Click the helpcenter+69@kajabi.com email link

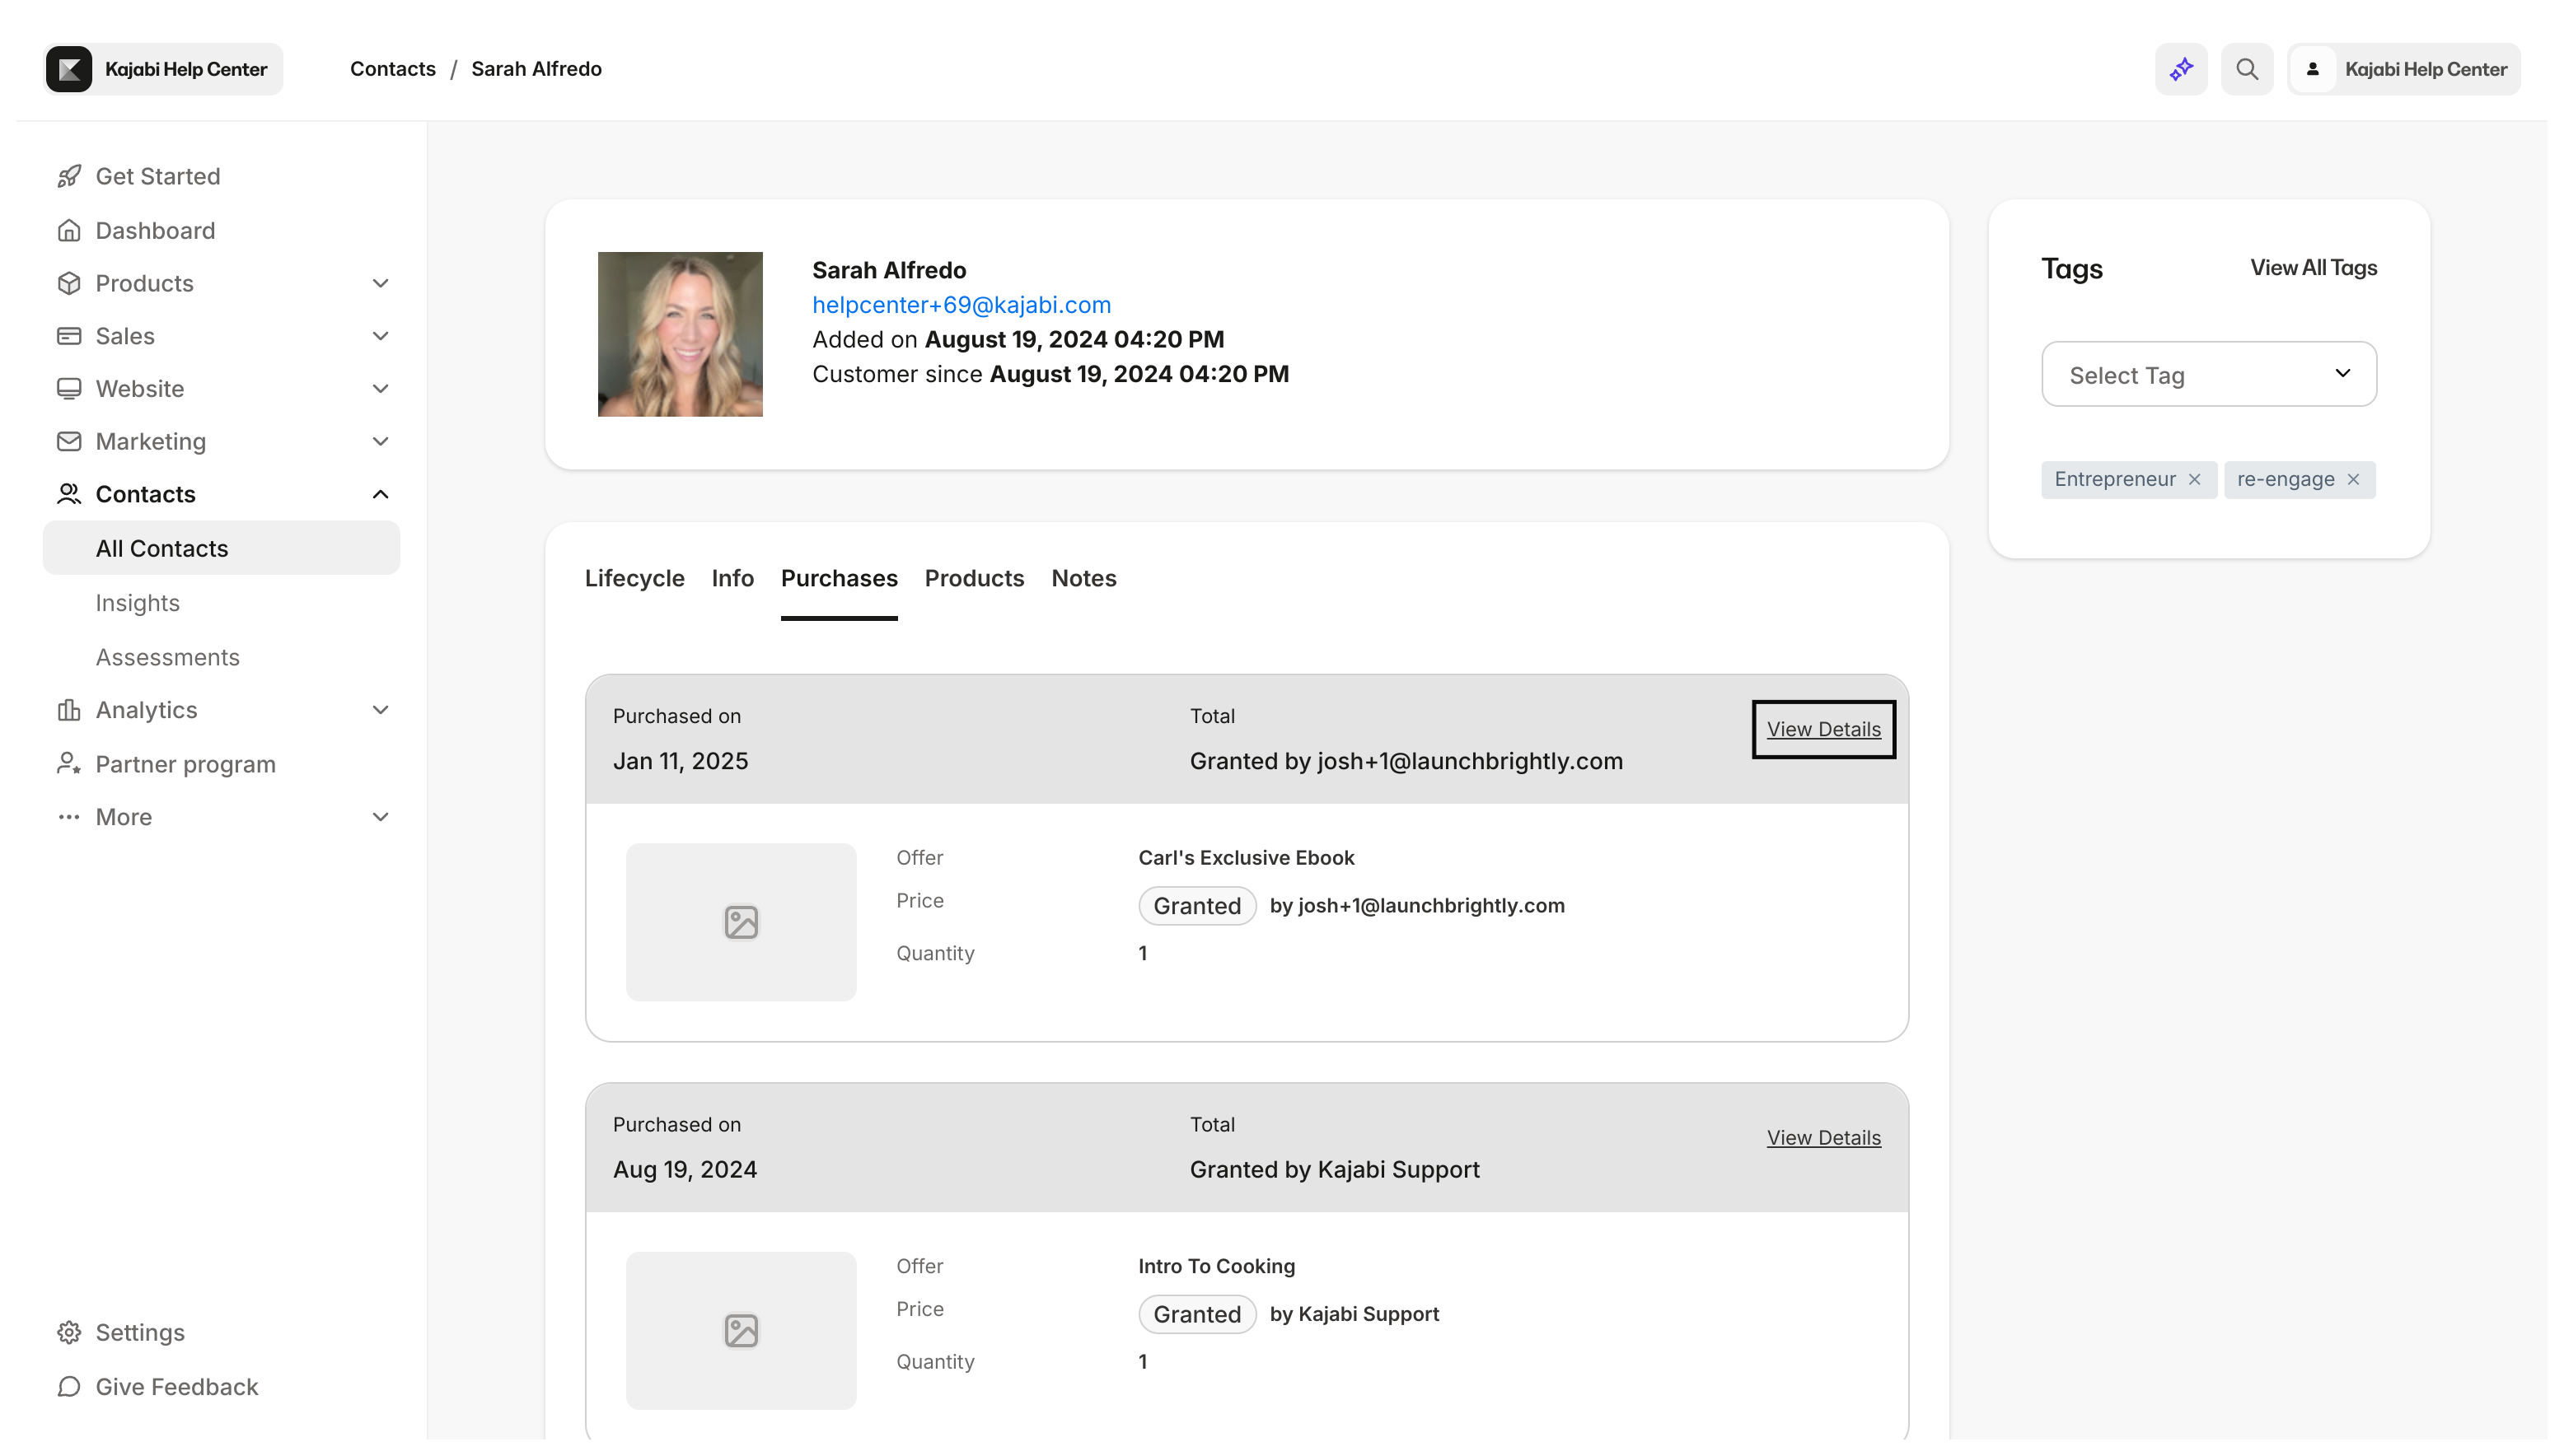pos(961,305)
